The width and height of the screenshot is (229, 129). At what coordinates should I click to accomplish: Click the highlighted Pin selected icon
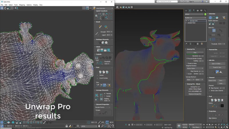point(104,85)
